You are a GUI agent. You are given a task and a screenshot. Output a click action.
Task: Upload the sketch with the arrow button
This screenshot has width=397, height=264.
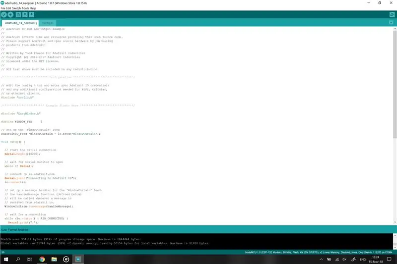tap(10, 15)
